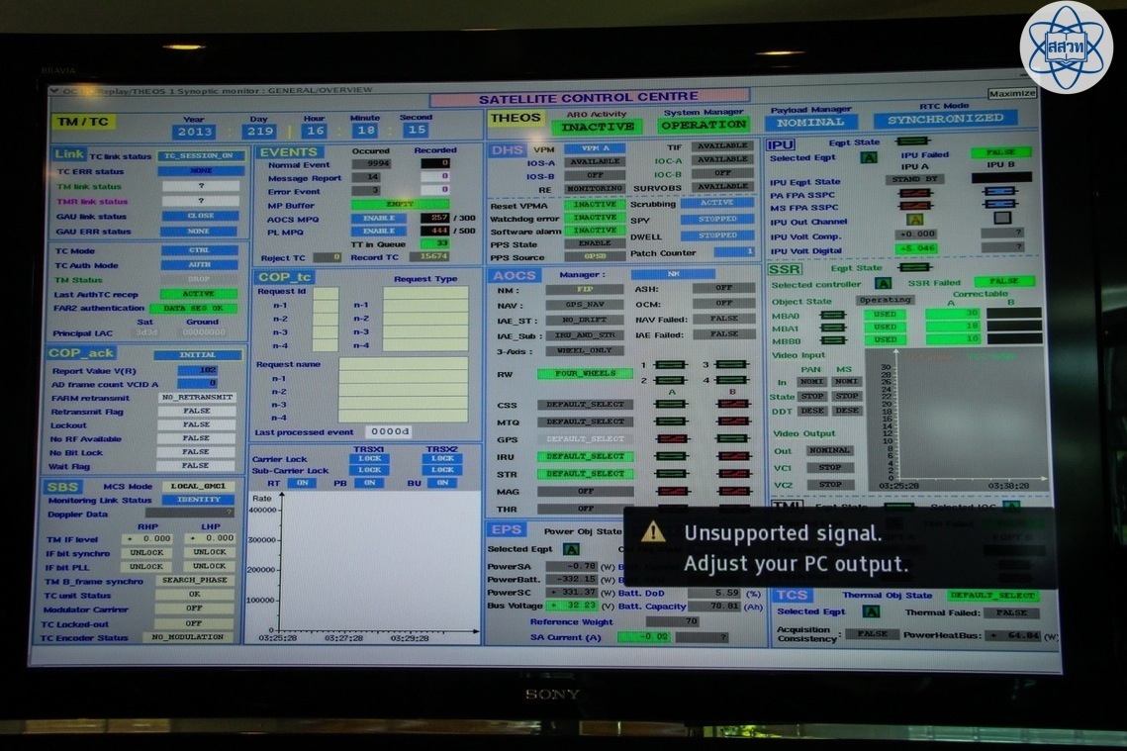Select the TM / TC panel header
Screen dimensions: 1127x751
(x=82, y=122)
